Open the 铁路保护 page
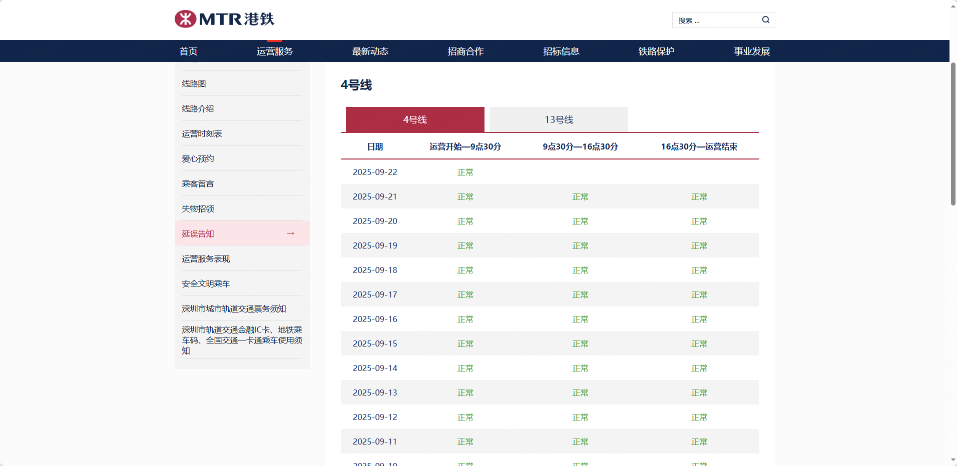This screenshot has height=466, width=957. 656,50
